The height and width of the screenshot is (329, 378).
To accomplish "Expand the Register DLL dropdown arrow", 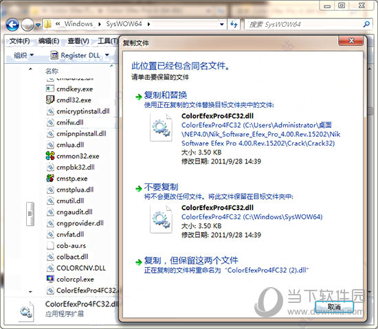I will [107, 55].
